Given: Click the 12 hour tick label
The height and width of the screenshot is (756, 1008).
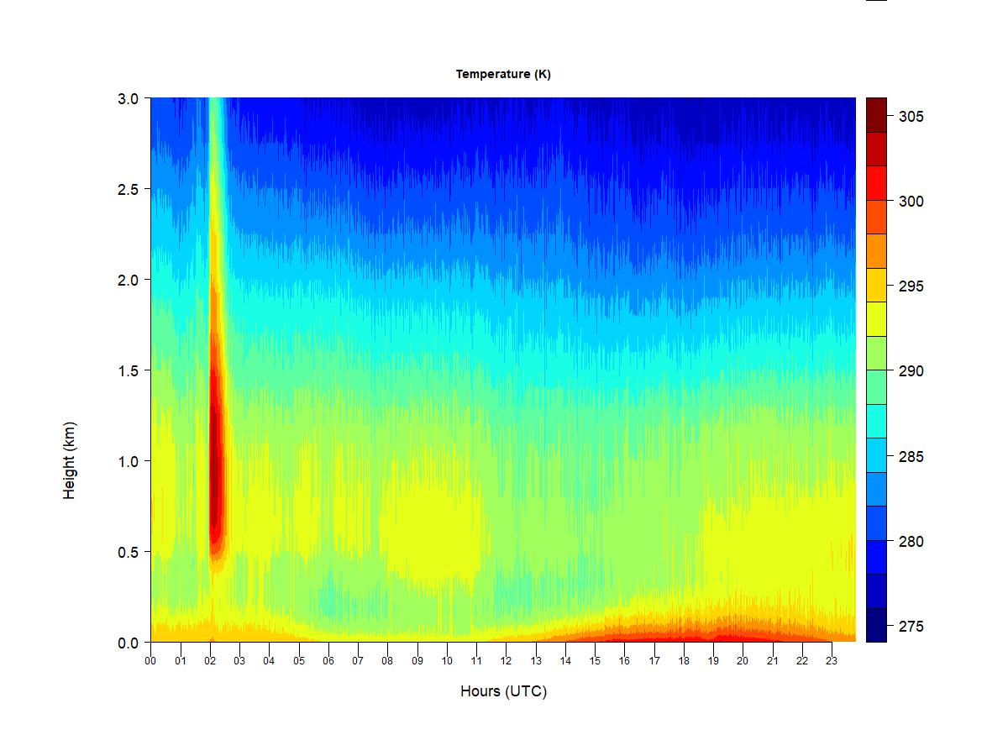Looking at the screenshot, I should 506,661.
